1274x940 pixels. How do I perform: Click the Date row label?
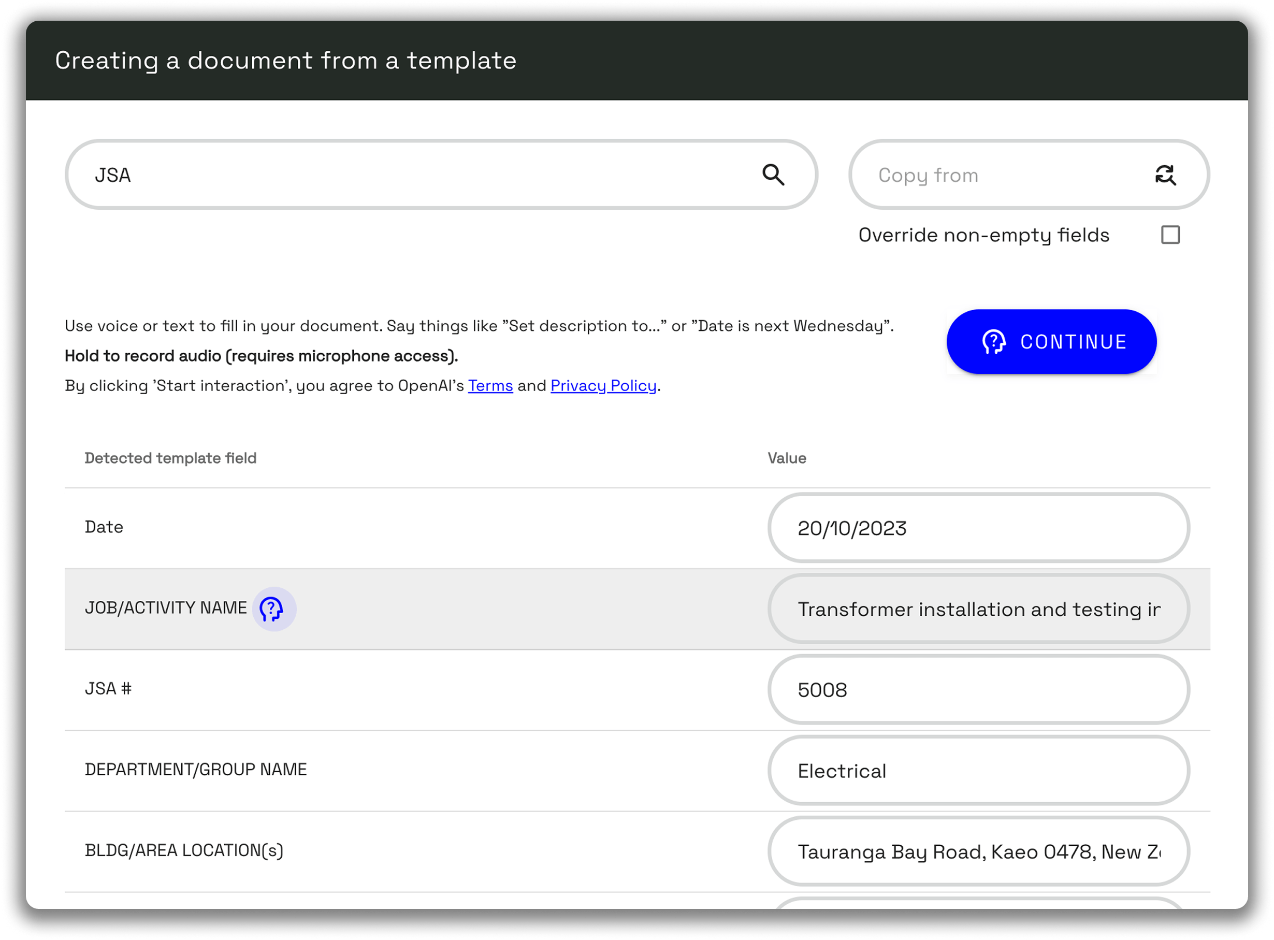coord(104,527)
